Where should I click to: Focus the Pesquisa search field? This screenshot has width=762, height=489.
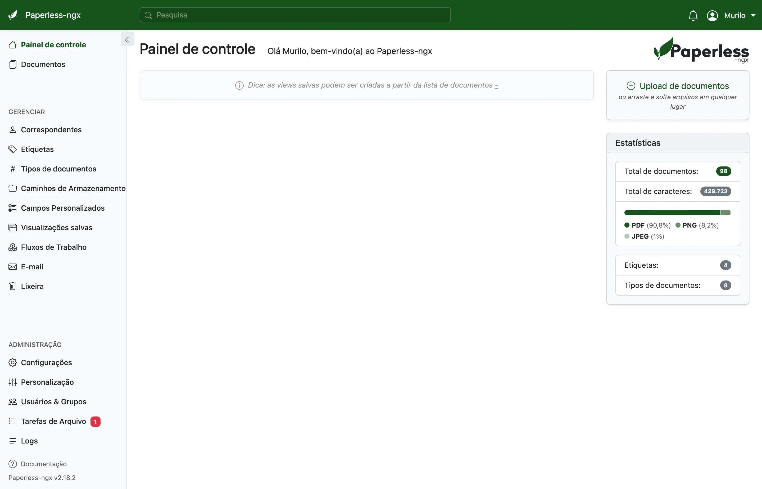pyautogui.click(x=295, y=15)
